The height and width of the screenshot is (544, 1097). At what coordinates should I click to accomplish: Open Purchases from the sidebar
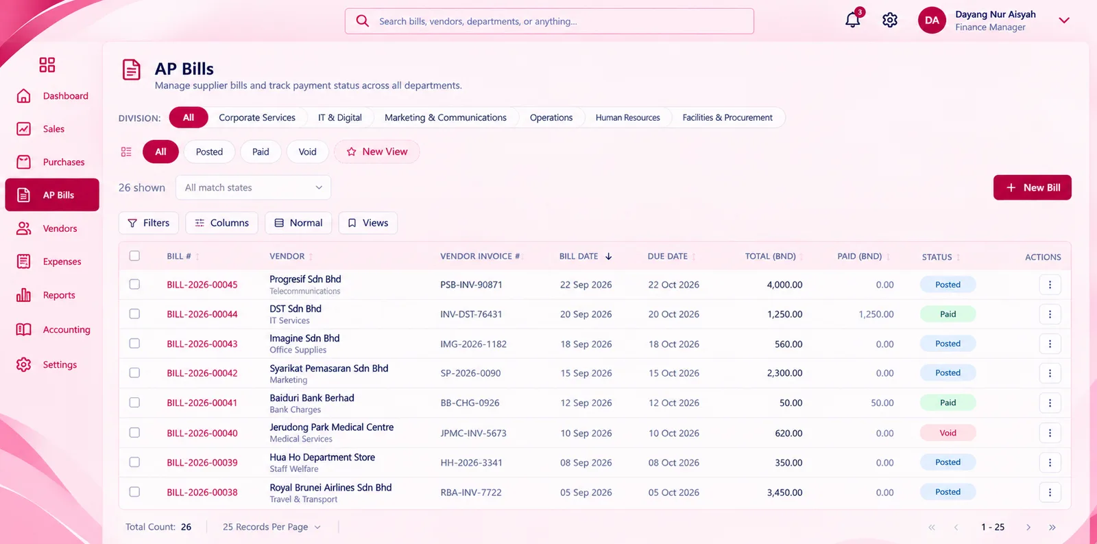[52, 162]
